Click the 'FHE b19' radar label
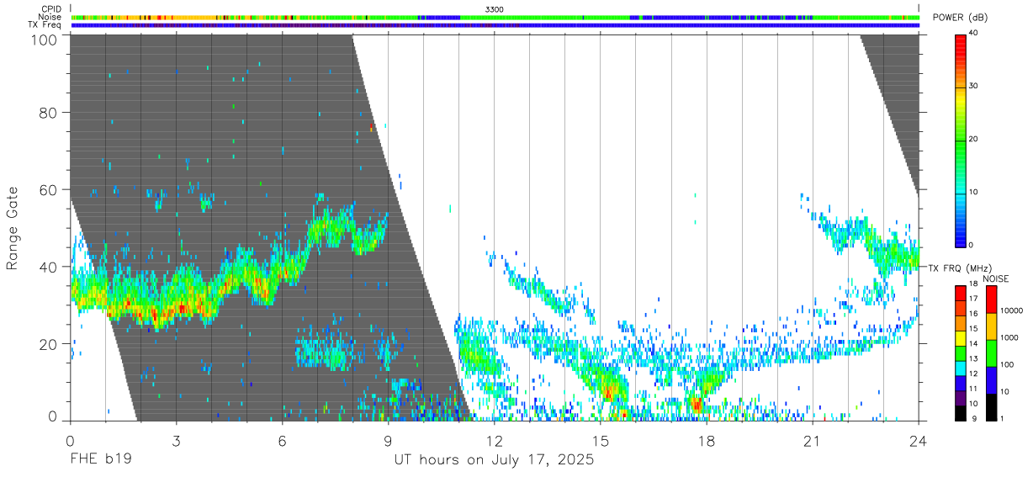The height and width of the screenshot is (477, 1033). tap(100, 460)
